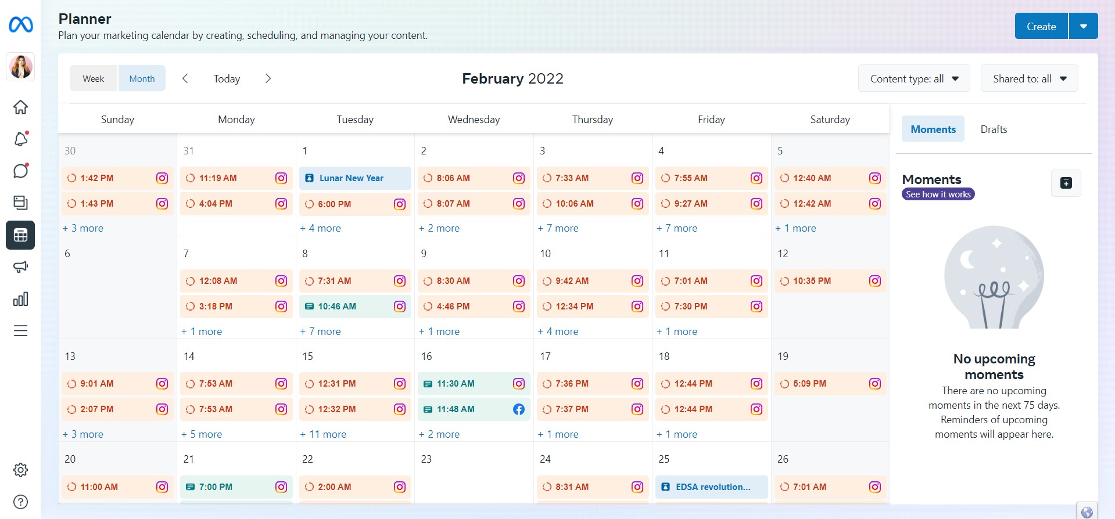
Task: Open the Insights bar chart icon
Action: 20,299
